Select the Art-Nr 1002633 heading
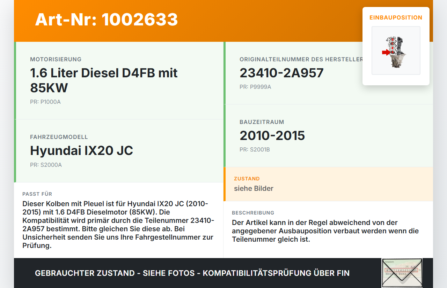This screenshot has width=447, height=288. [x=107, y=20]
